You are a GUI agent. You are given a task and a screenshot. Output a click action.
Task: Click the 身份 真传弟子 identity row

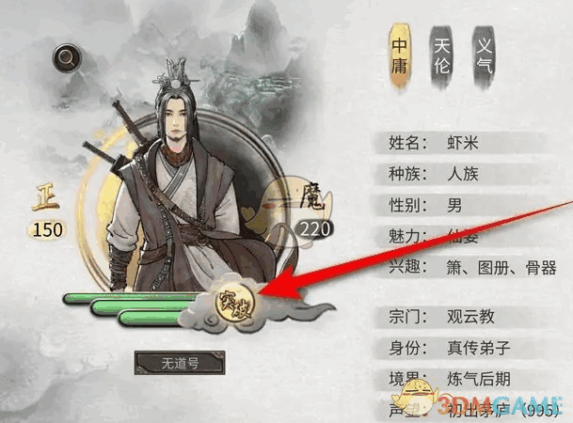point(462,348)
